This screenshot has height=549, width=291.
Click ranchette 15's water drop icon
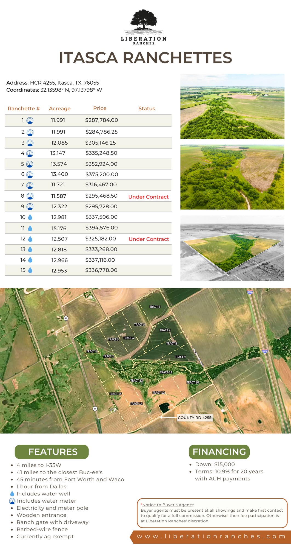[x=30, y=270]
